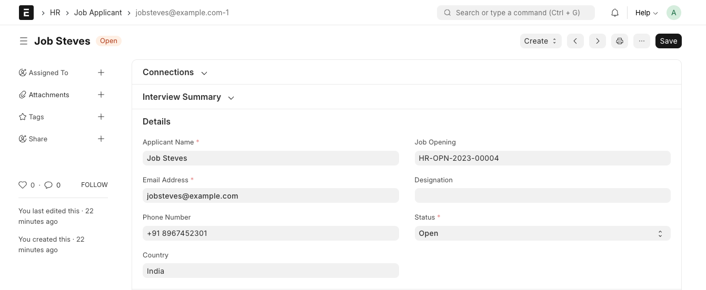Image resolution: width=706 pixels, height=290 pixels.
Task: Click the Phone Number input field
Action: [271, 233]
